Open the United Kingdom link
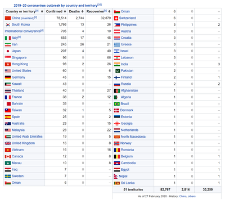 pyautogui.click(x=23, y=143)
